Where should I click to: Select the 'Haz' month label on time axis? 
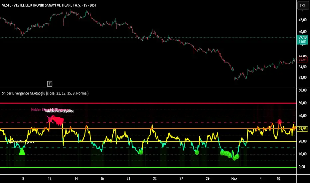tap(233, 178)
